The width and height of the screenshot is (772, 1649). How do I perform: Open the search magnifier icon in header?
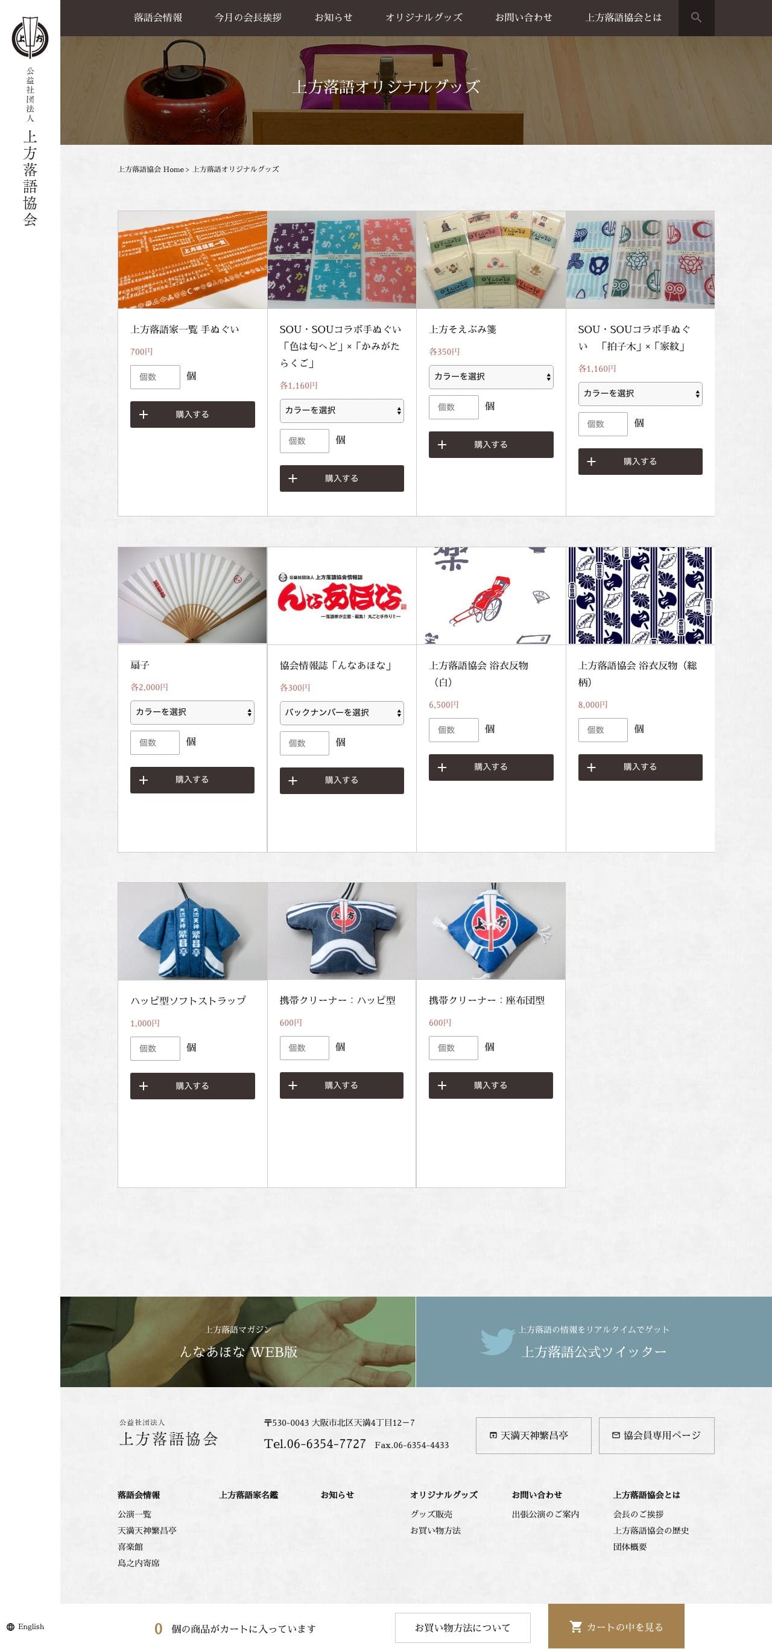(x=696, y=17)
